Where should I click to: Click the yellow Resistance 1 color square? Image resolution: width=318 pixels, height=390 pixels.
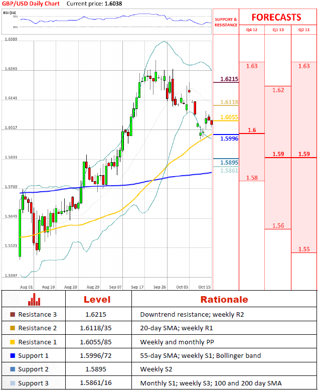pos(12,342)
